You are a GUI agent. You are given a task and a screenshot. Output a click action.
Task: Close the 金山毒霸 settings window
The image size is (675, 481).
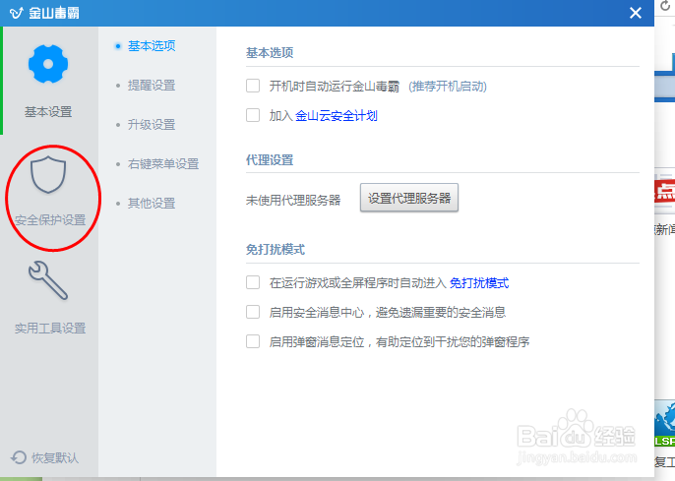pos(636,13)
